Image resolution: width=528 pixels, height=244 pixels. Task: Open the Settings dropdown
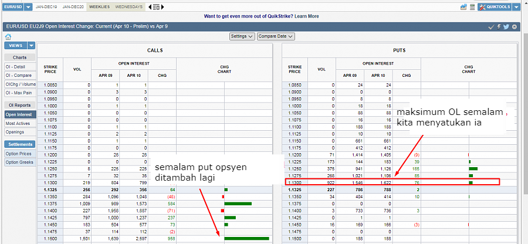point(242,36)
